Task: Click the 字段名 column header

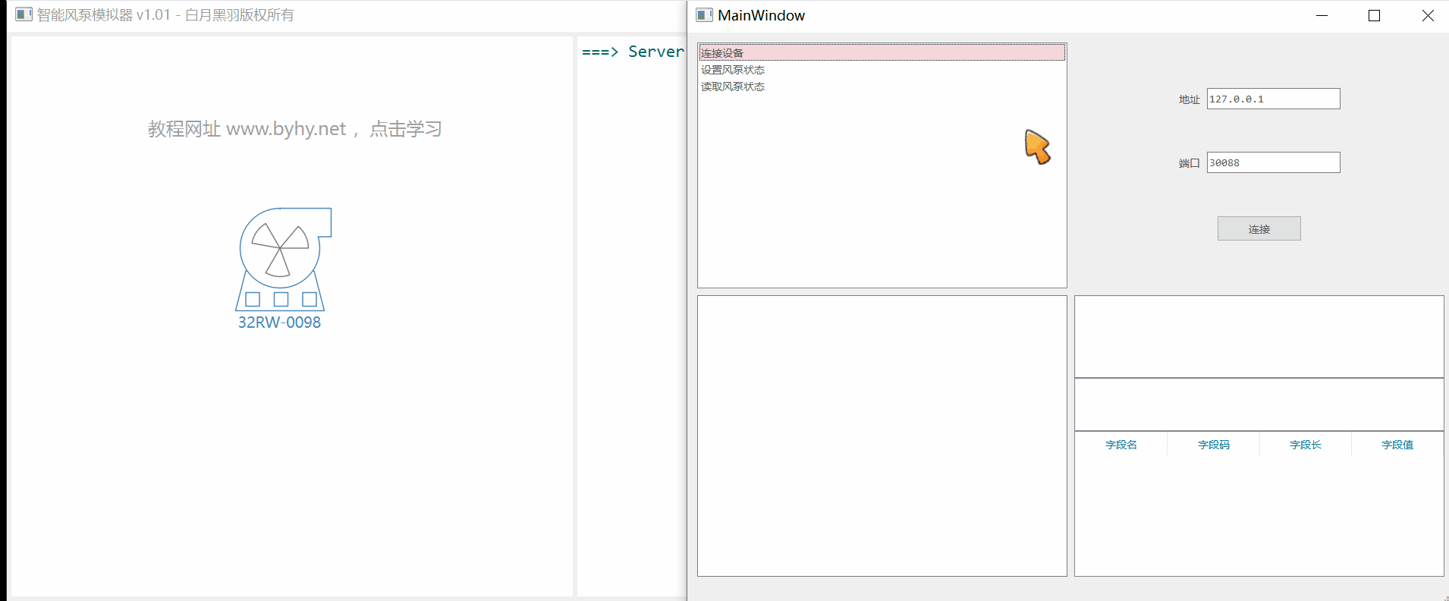Action: click(x=1121, y=445)
